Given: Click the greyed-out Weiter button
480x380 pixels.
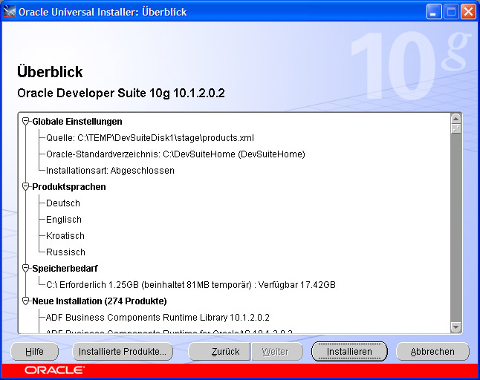Looking at the screenshot, I should 276,352.
